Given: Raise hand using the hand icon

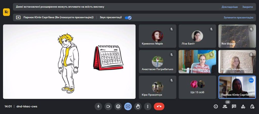Looking at the screenshot, I should pos(138,106).
